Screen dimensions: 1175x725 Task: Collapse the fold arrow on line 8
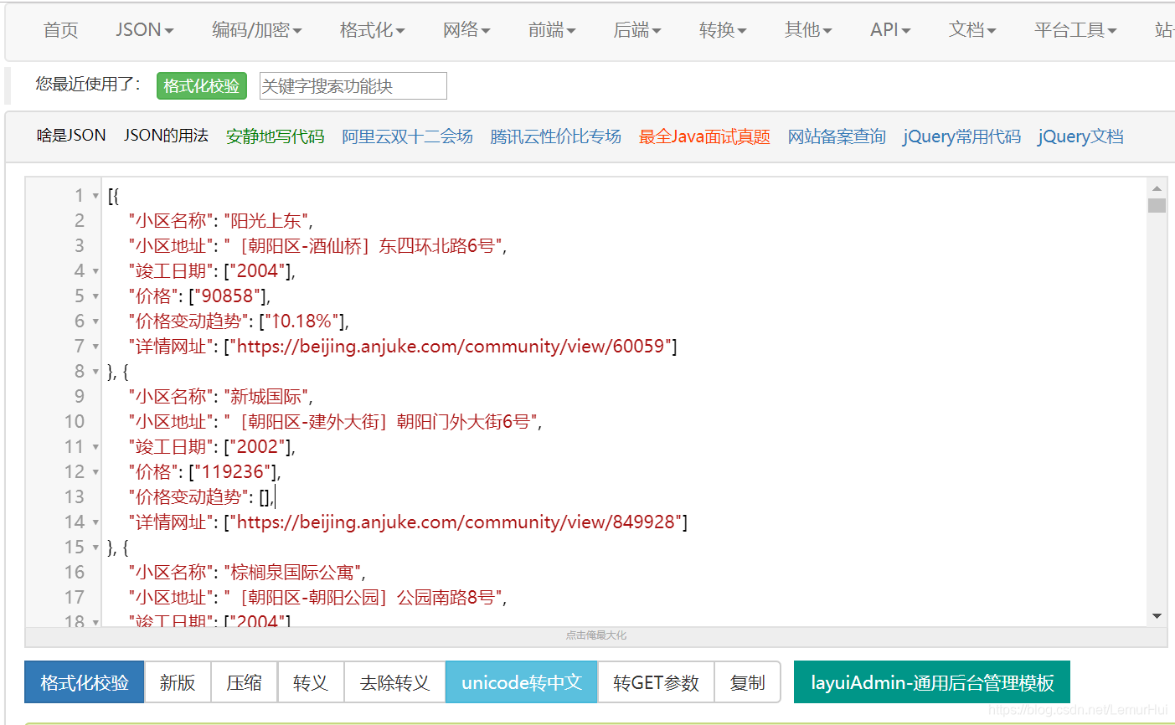click(95, 372)
